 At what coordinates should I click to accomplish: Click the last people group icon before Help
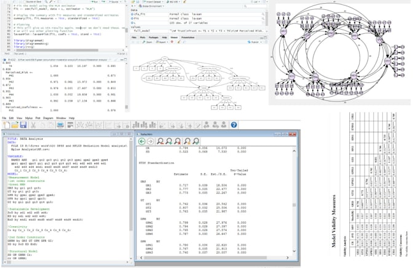(x=224, y=125)
